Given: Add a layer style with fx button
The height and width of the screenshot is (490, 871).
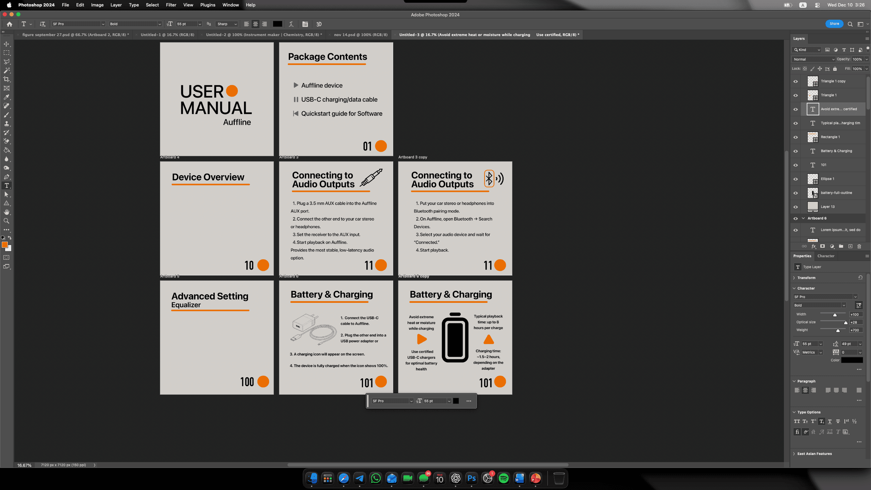Looking at the screenshot, I should pos(814,246).
